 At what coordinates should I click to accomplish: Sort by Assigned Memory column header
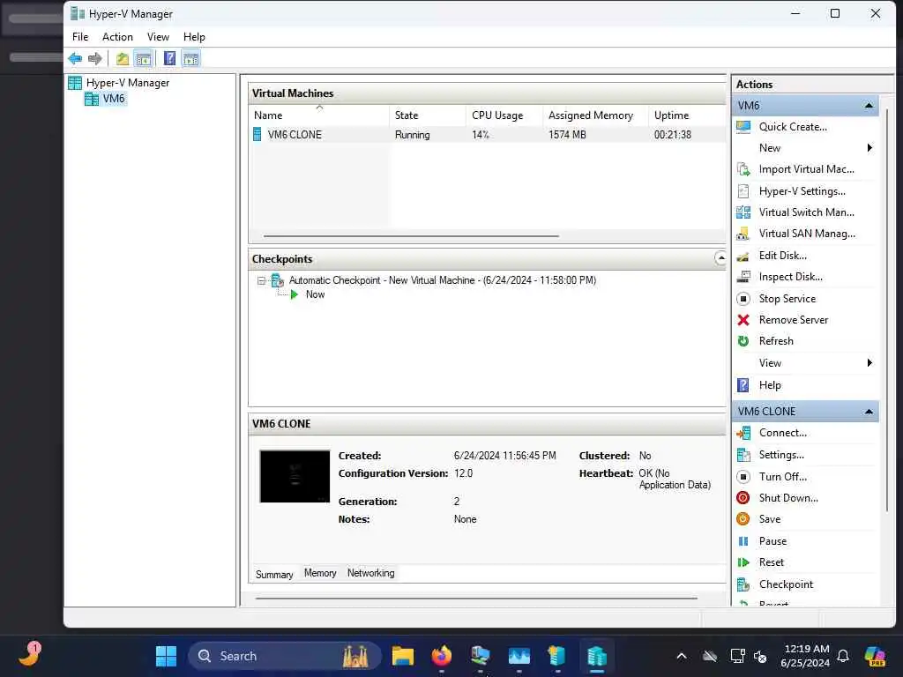click(x=595, y=115)
